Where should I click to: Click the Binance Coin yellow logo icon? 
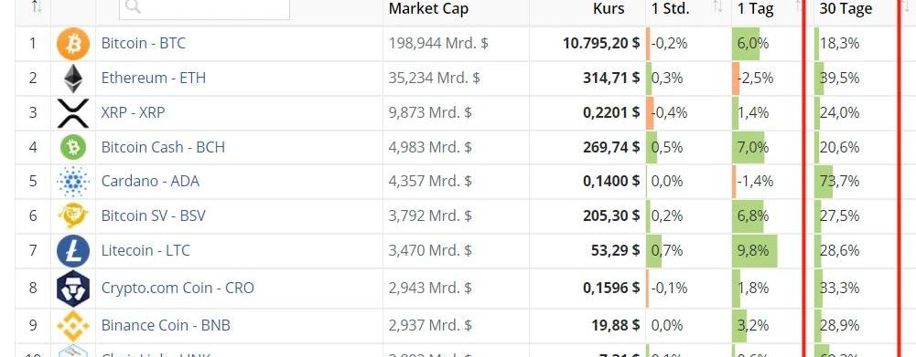(73, 325)
